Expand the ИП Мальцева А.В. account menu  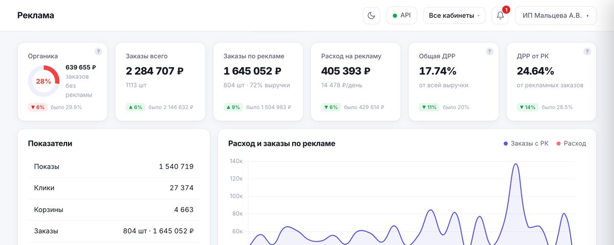556,15
